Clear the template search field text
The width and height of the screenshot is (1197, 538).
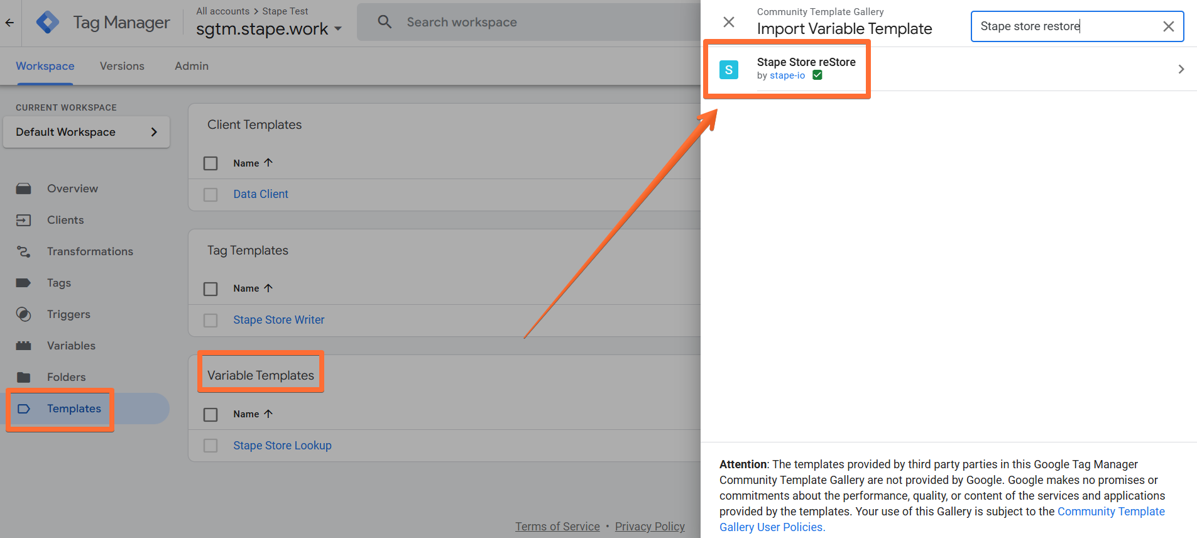1168,26
